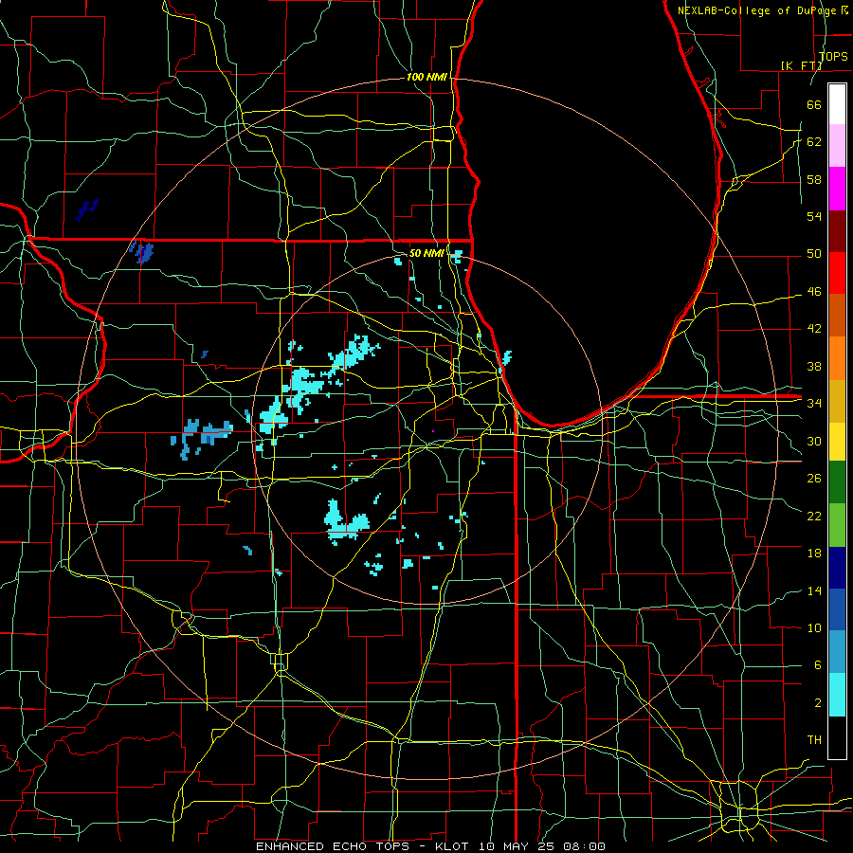This screenshot has height=853, width=853.
Task: Select the bright red legend swatch
Action: click(x=837, y=273)
